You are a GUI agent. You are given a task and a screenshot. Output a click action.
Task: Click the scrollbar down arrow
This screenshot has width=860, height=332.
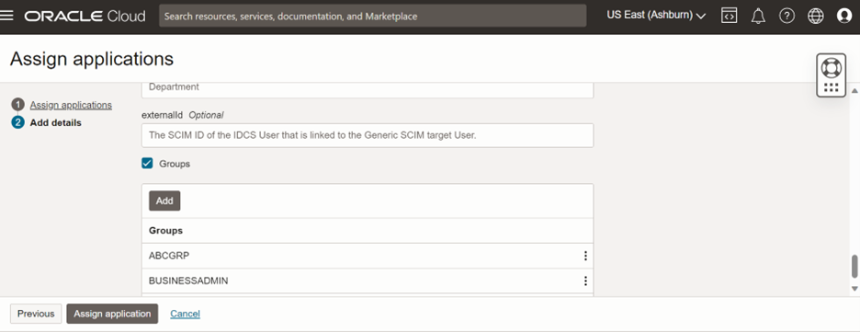coord(854,288)
